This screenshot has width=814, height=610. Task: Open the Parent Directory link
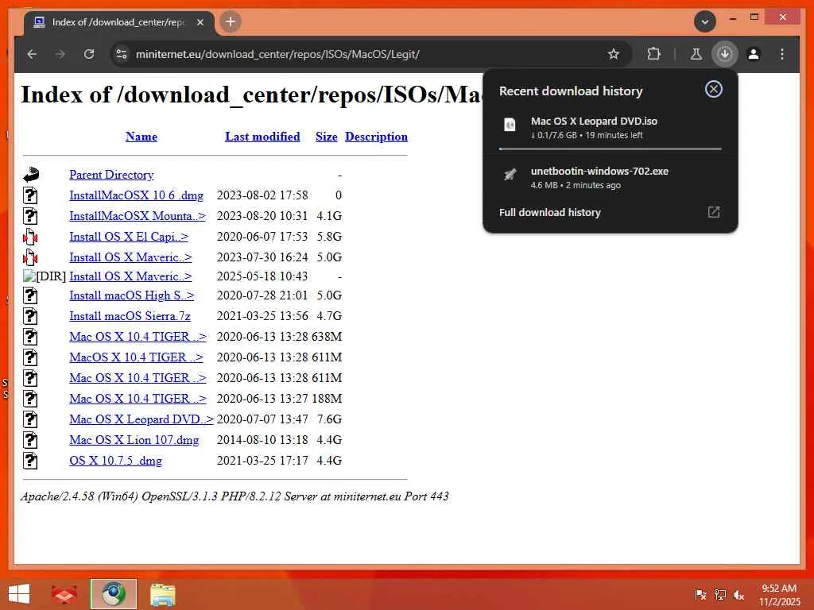pyautogui.click(x=111, y=175)
